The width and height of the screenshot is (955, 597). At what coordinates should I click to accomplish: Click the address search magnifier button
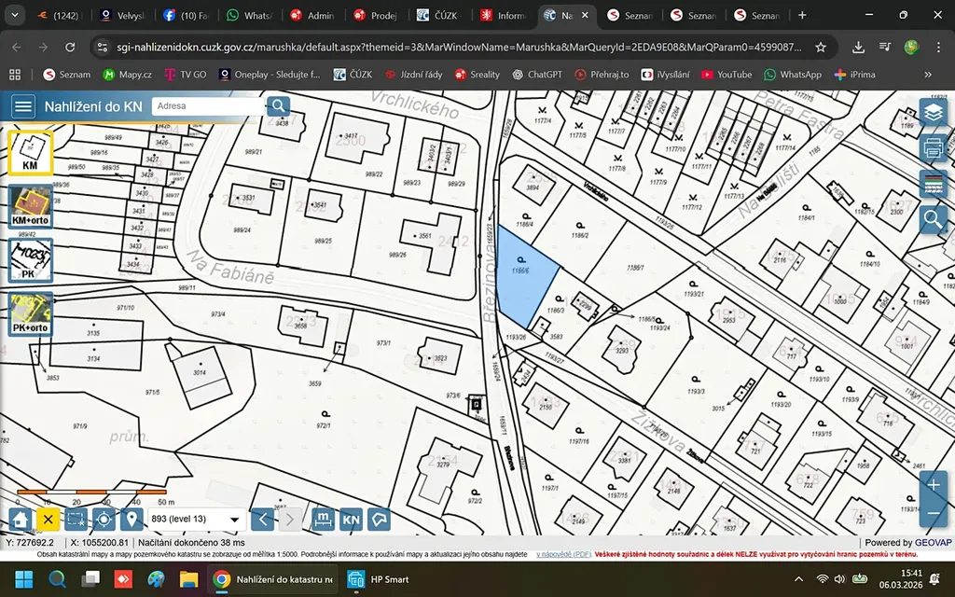[x=278, y=106]
